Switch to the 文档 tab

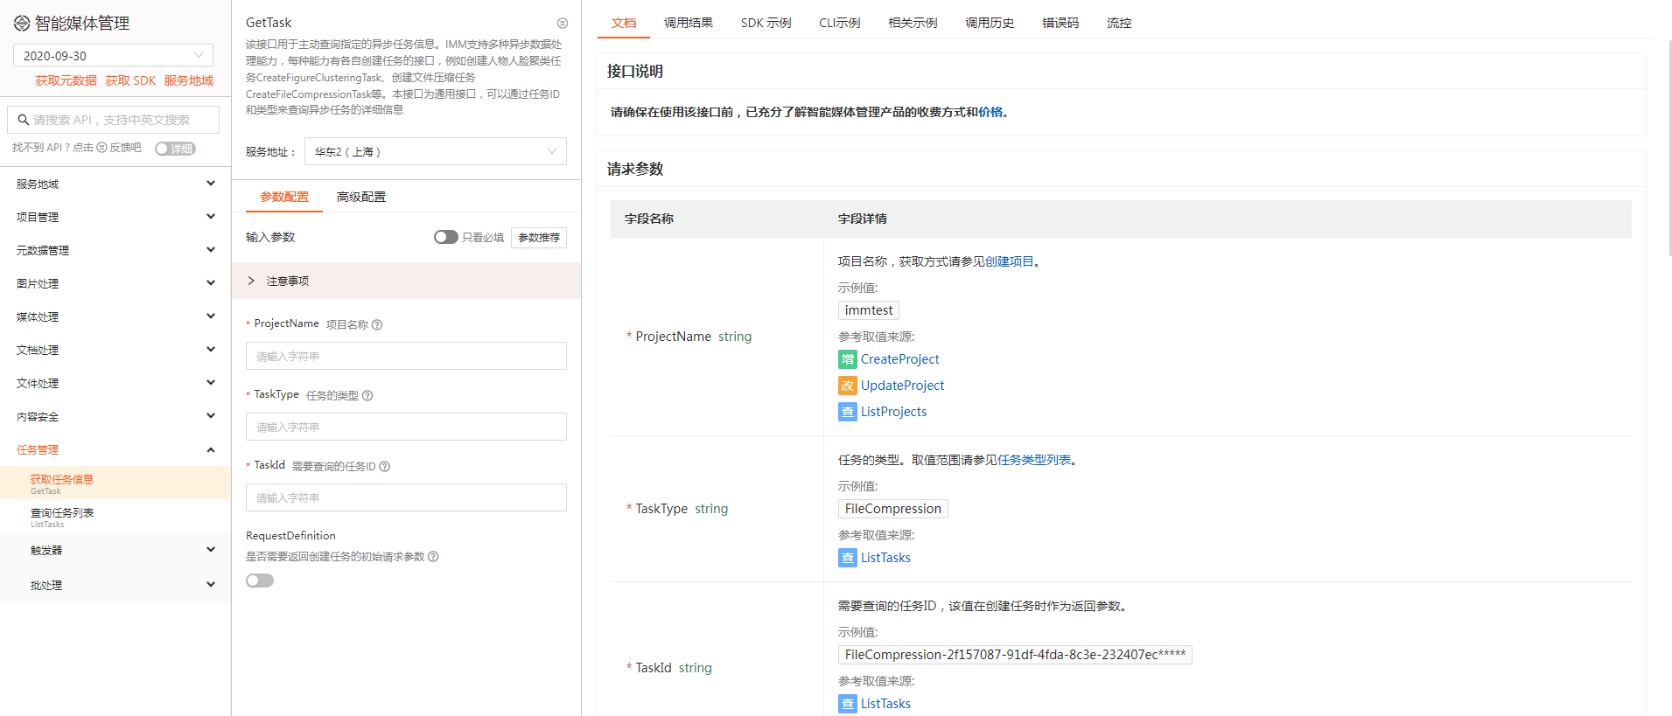click(624, 23)
